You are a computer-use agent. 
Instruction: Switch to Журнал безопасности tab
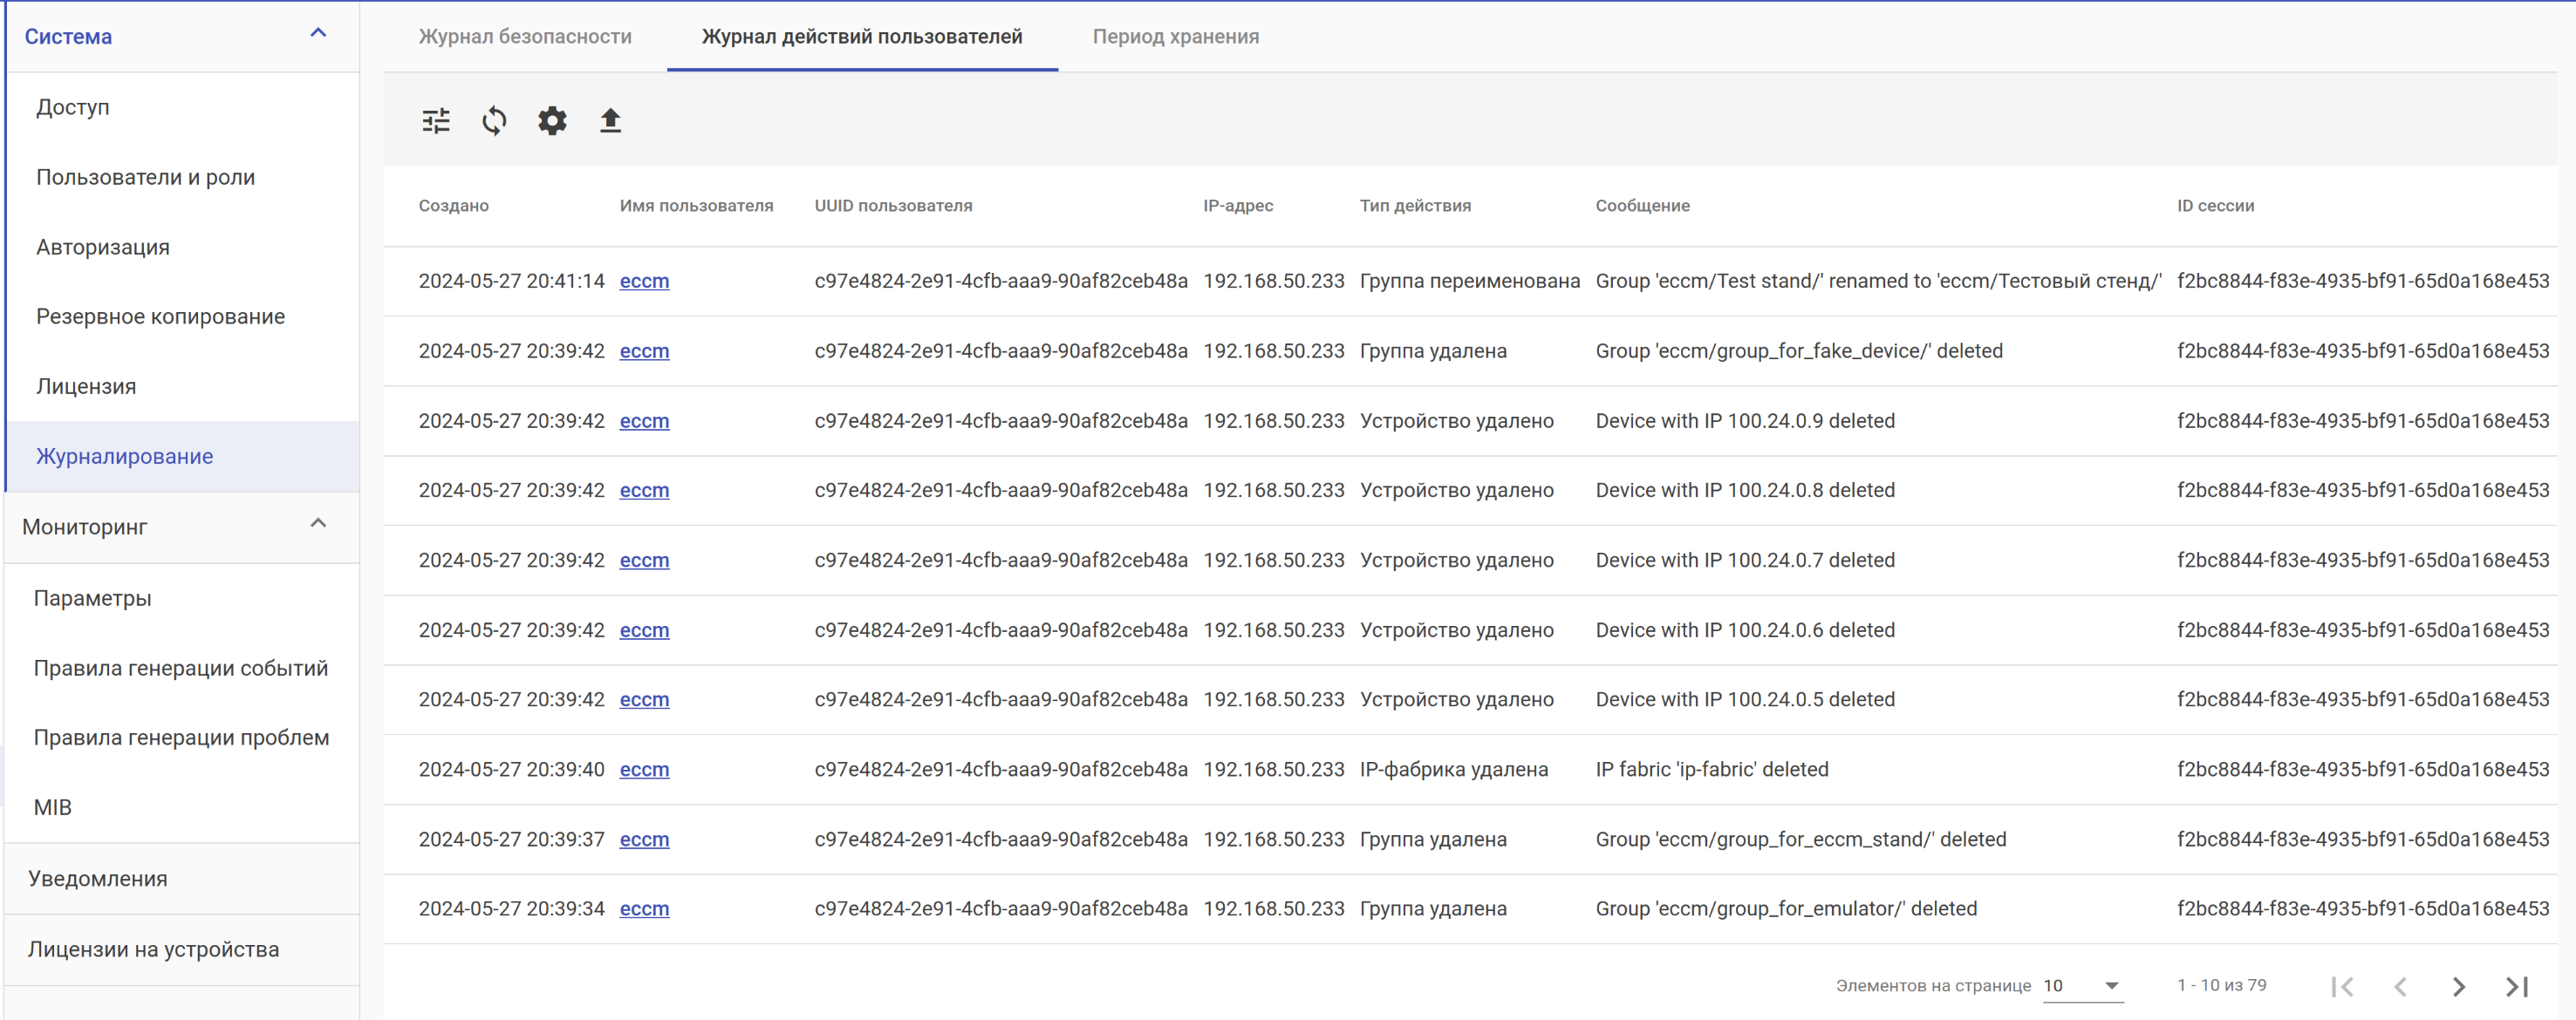pos(525,37)
